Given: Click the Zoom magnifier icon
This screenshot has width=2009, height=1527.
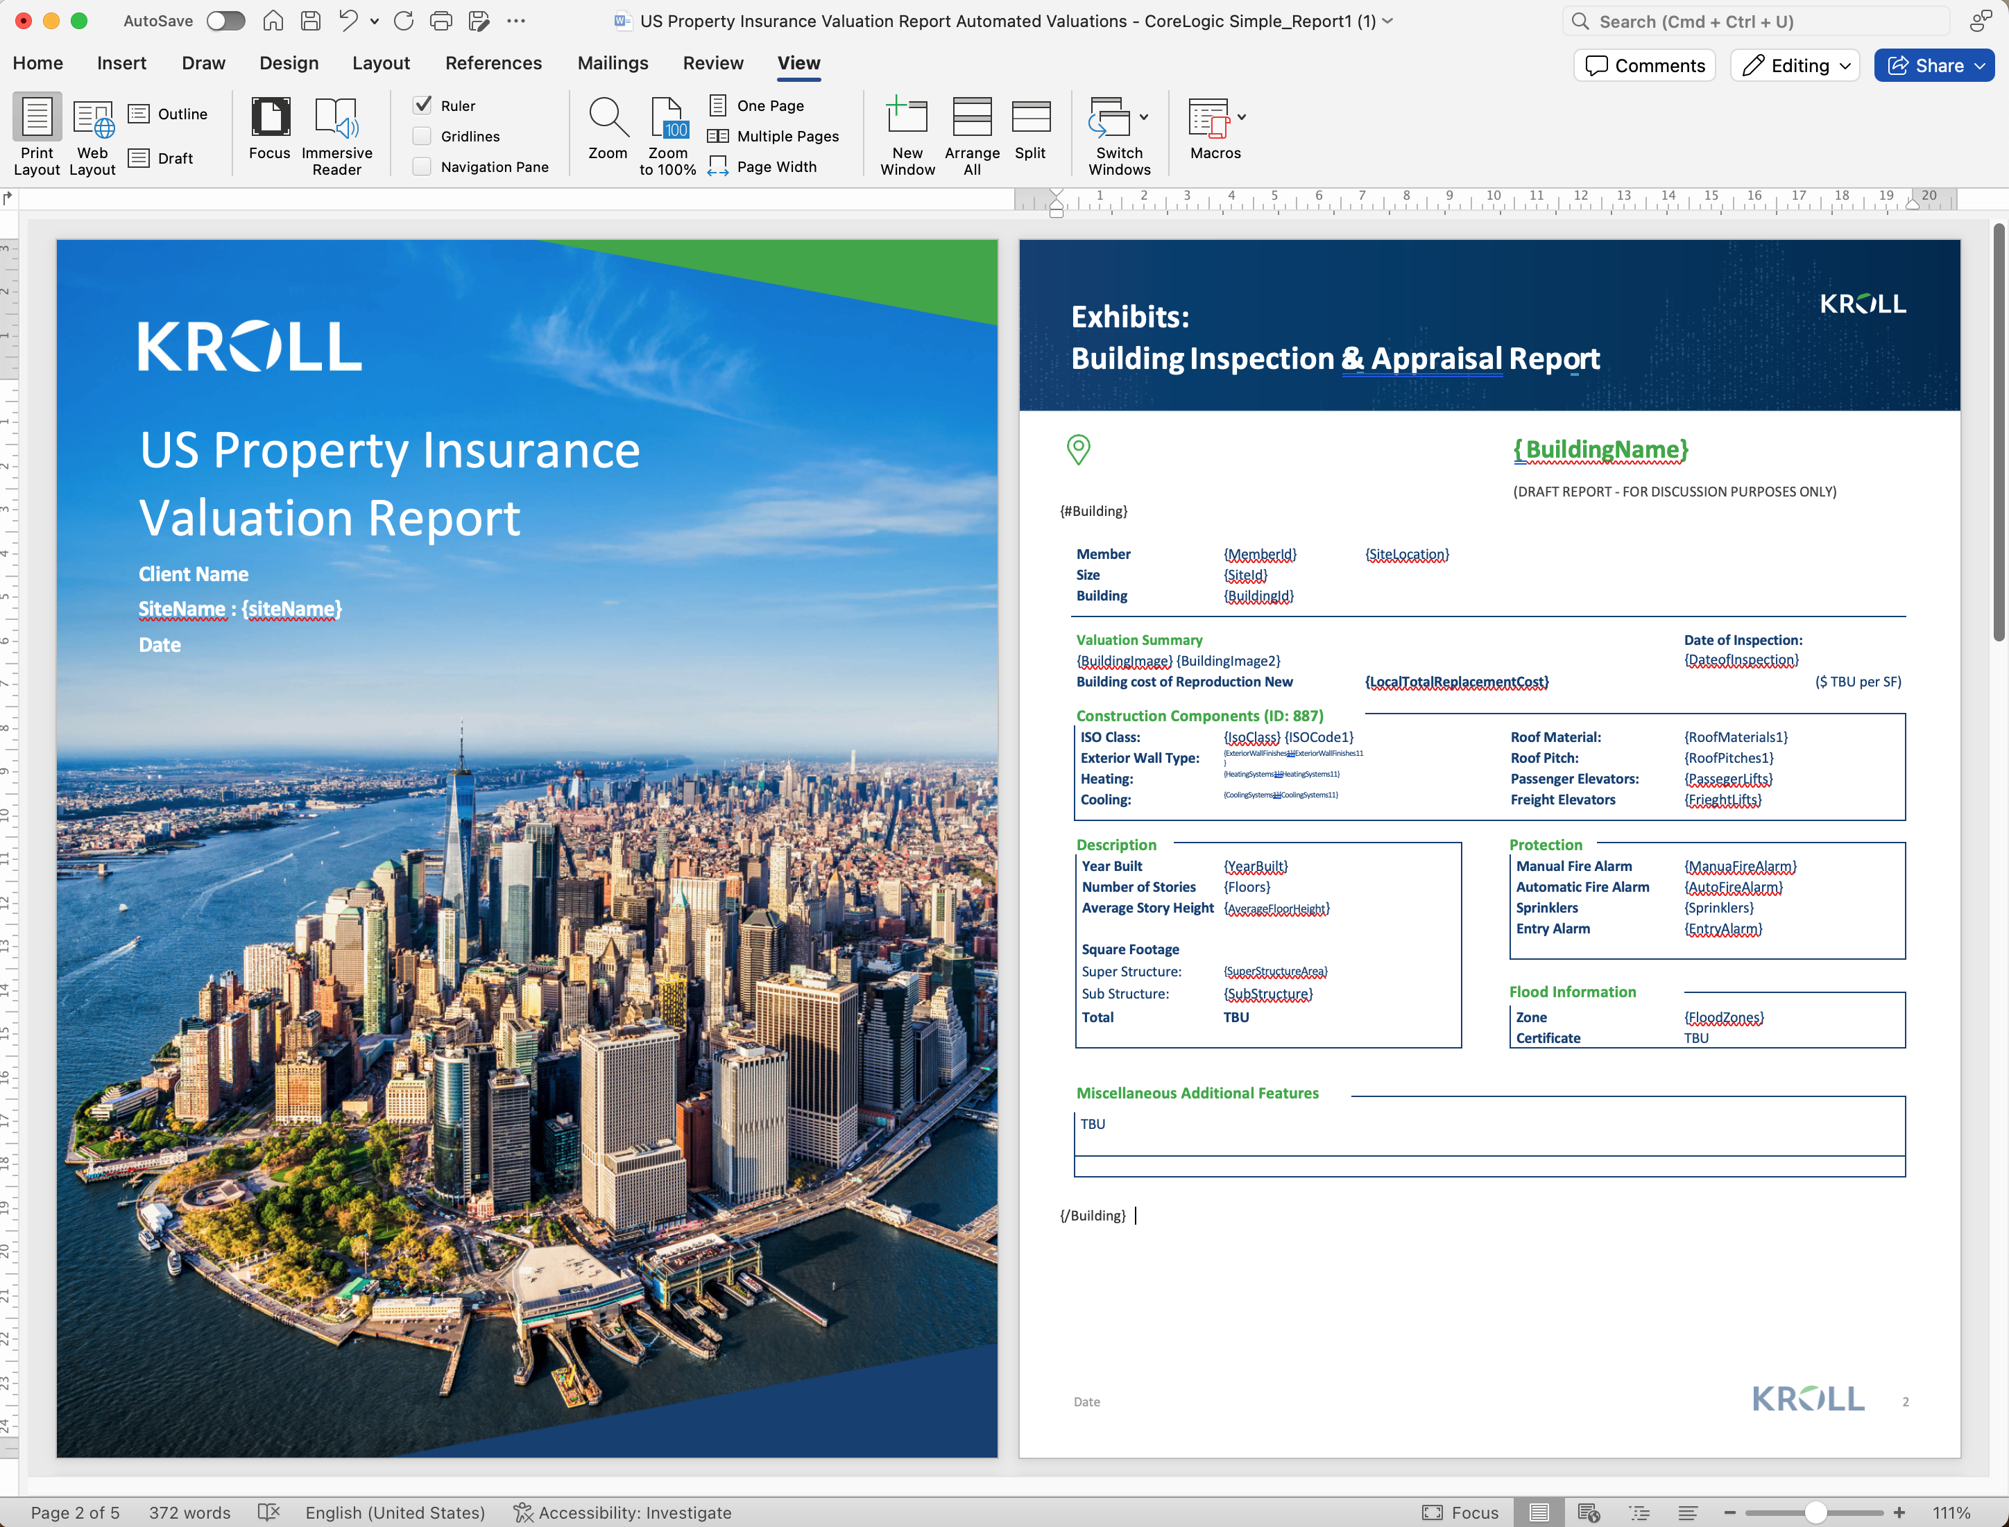Looking at the screenshot, I should coord(607,118).
